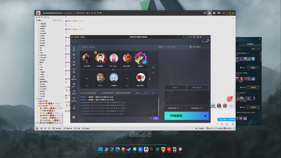281x158 pixels.
Task: Open the filter dropdown in right lineup window
Action: (x=255, y=49)
